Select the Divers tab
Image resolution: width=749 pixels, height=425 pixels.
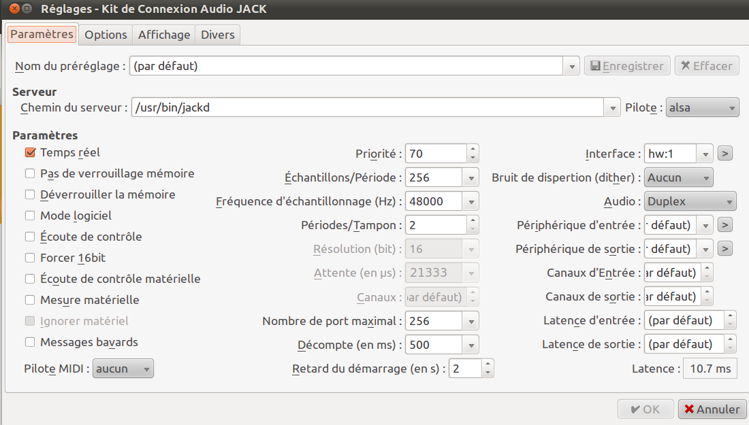click(217, 35)
